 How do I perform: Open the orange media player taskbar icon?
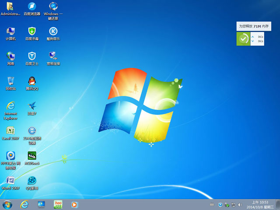[x=74, y=205]
